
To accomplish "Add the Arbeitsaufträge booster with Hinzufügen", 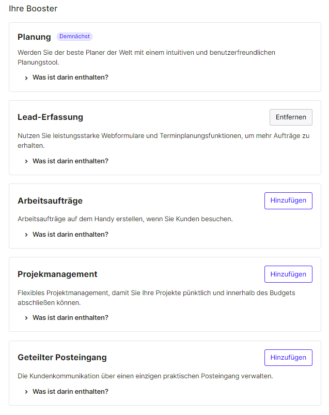I will pyautogui.click(x=288, y=201).
